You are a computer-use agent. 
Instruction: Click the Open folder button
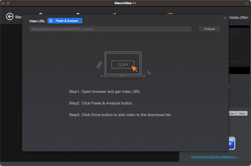pyautogui.click(x=242, y=113)
